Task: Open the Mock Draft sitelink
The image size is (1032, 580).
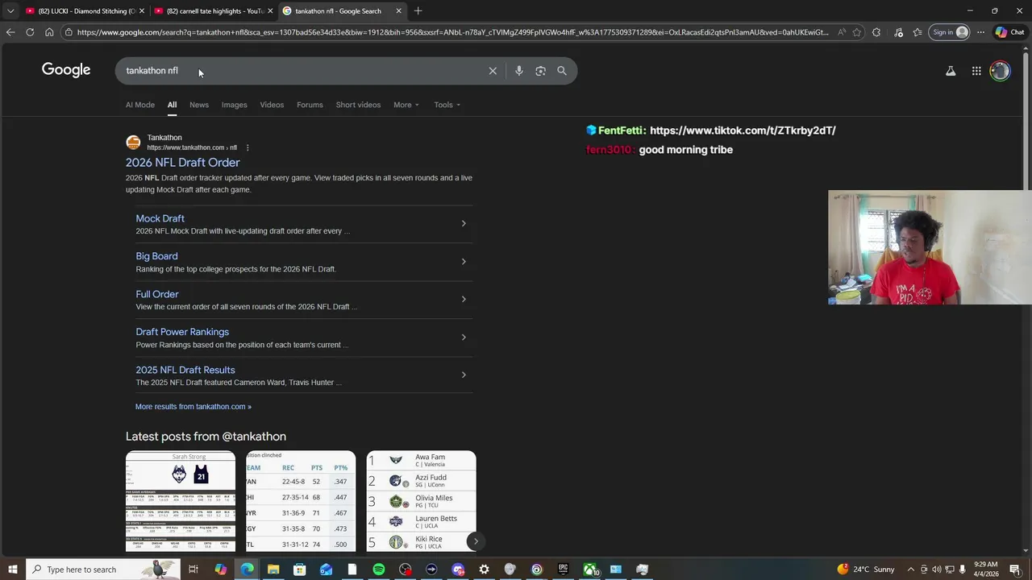Action: (x=160, y=218)
